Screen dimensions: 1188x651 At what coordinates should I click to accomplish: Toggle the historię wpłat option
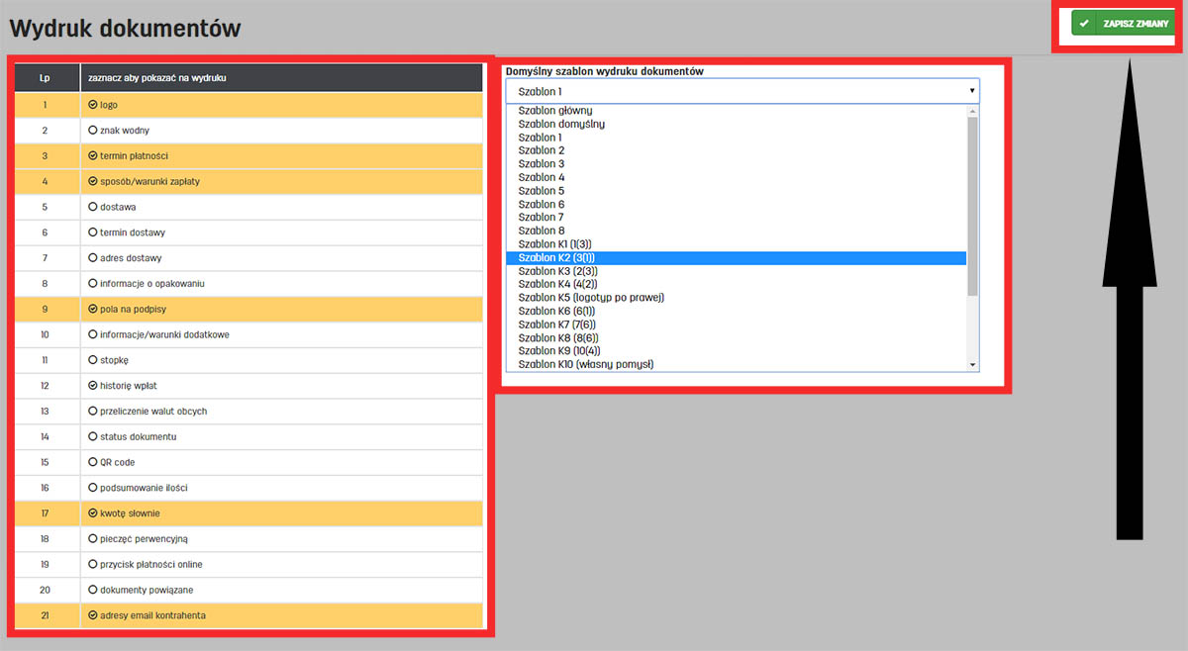point(93,386)
